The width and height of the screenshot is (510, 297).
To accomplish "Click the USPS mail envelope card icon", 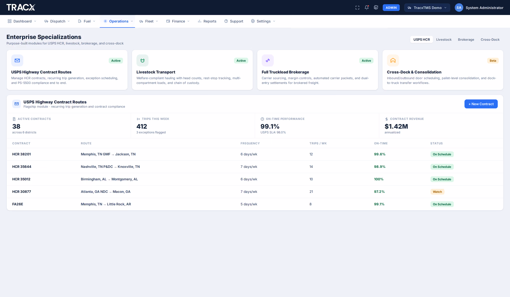I will [x=17, y=60].
